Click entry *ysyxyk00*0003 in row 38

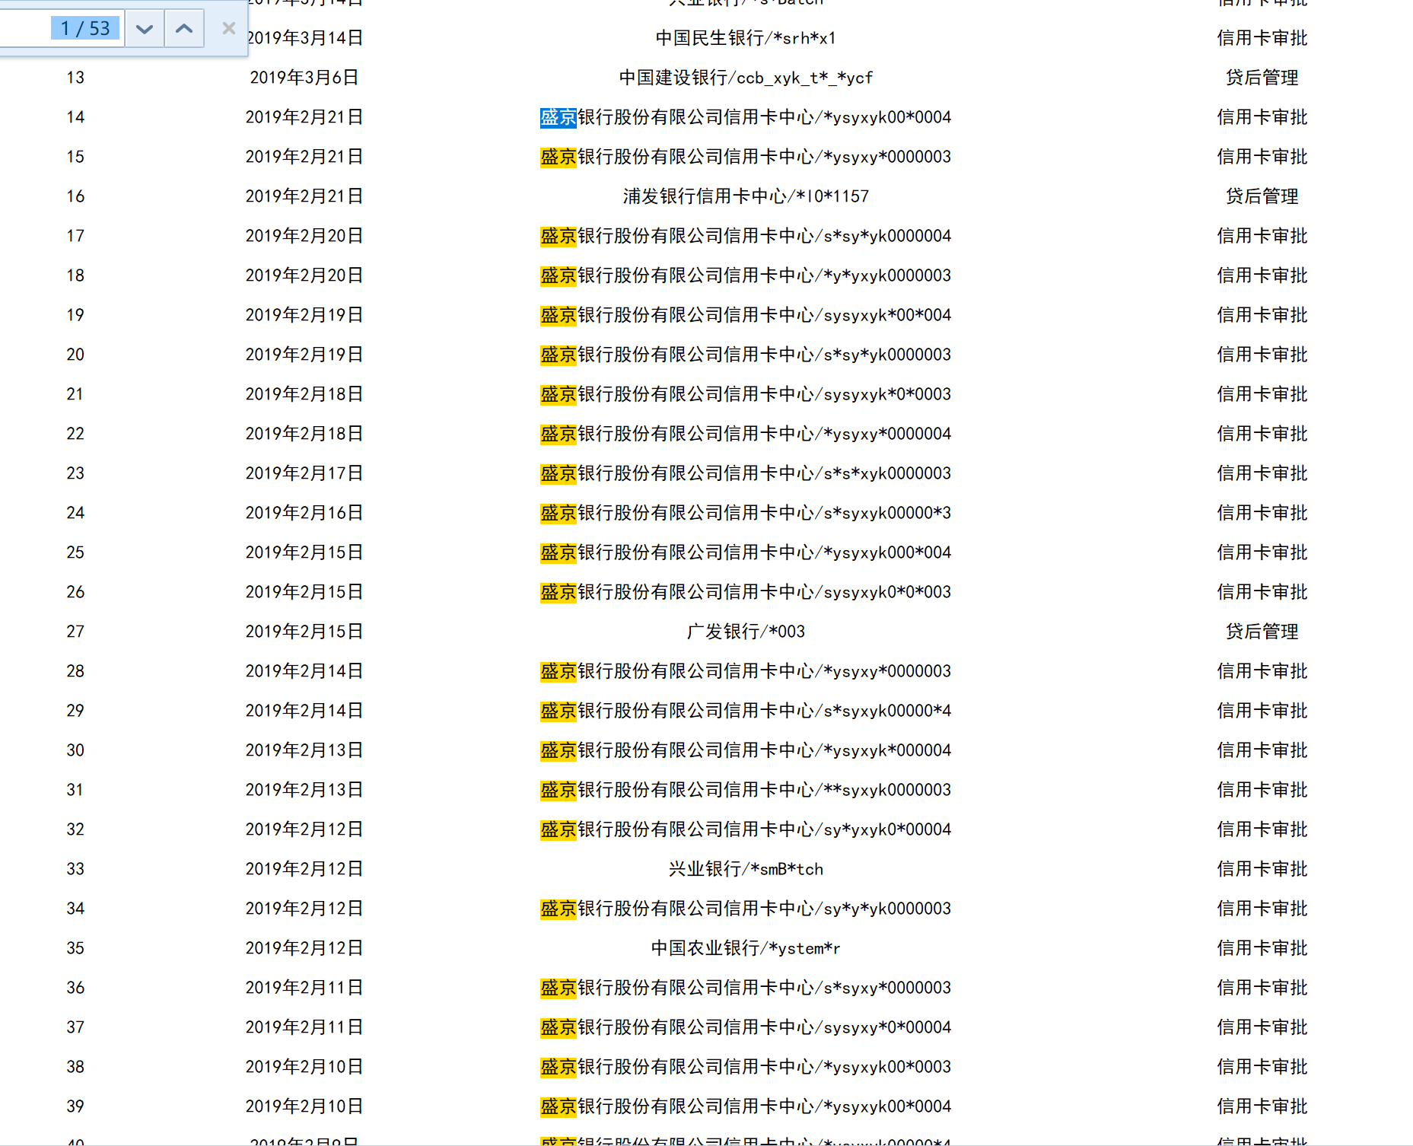(746, 1067)
